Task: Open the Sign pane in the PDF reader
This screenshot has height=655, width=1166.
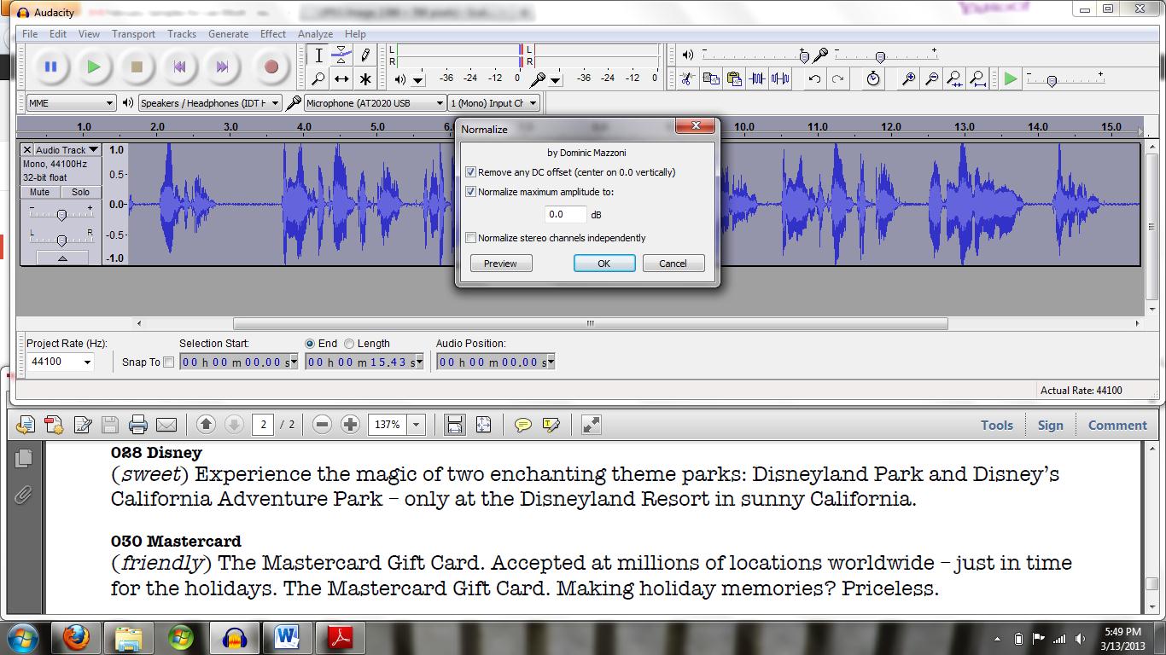Action: (1051, 425)
